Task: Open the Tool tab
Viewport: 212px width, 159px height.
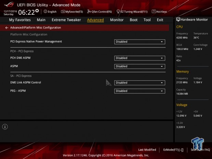Action: pyautogui.click(x=147, y=20)
